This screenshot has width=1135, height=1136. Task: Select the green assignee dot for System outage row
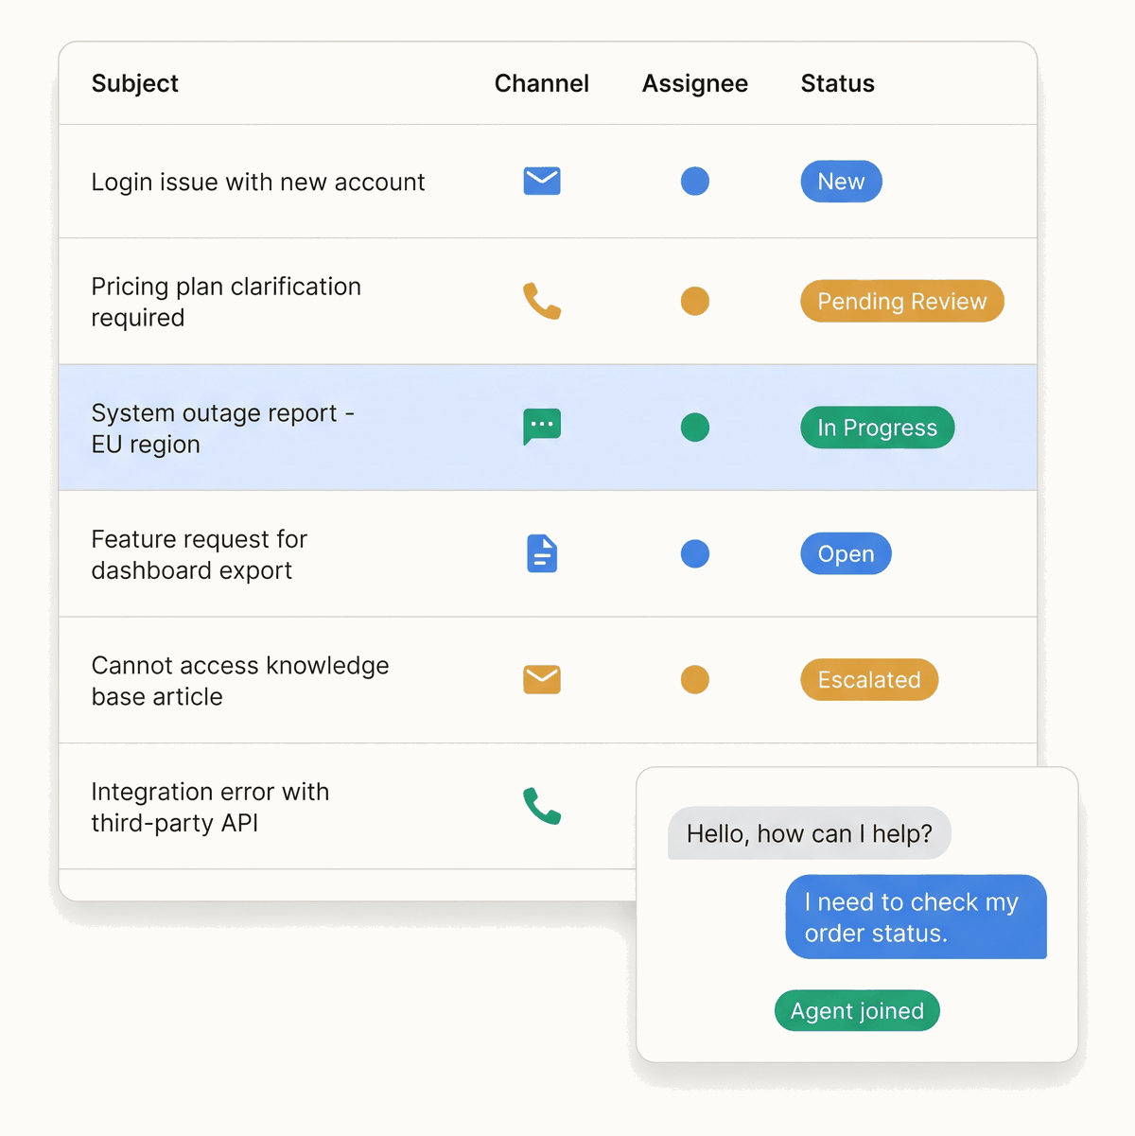coord(695,428)
